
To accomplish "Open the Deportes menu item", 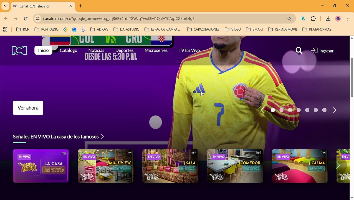I will tap(125, 50).
